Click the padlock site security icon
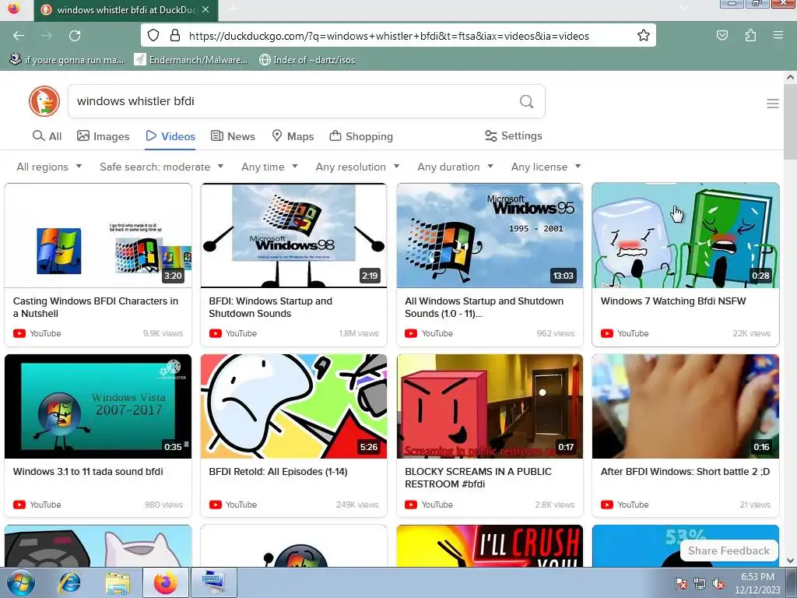This screenshot has width=797, height=598. pos(175,35)
